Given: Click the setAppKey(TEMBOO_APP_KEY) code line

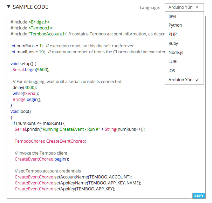Looking at the screenshot, I should [65, 189].
